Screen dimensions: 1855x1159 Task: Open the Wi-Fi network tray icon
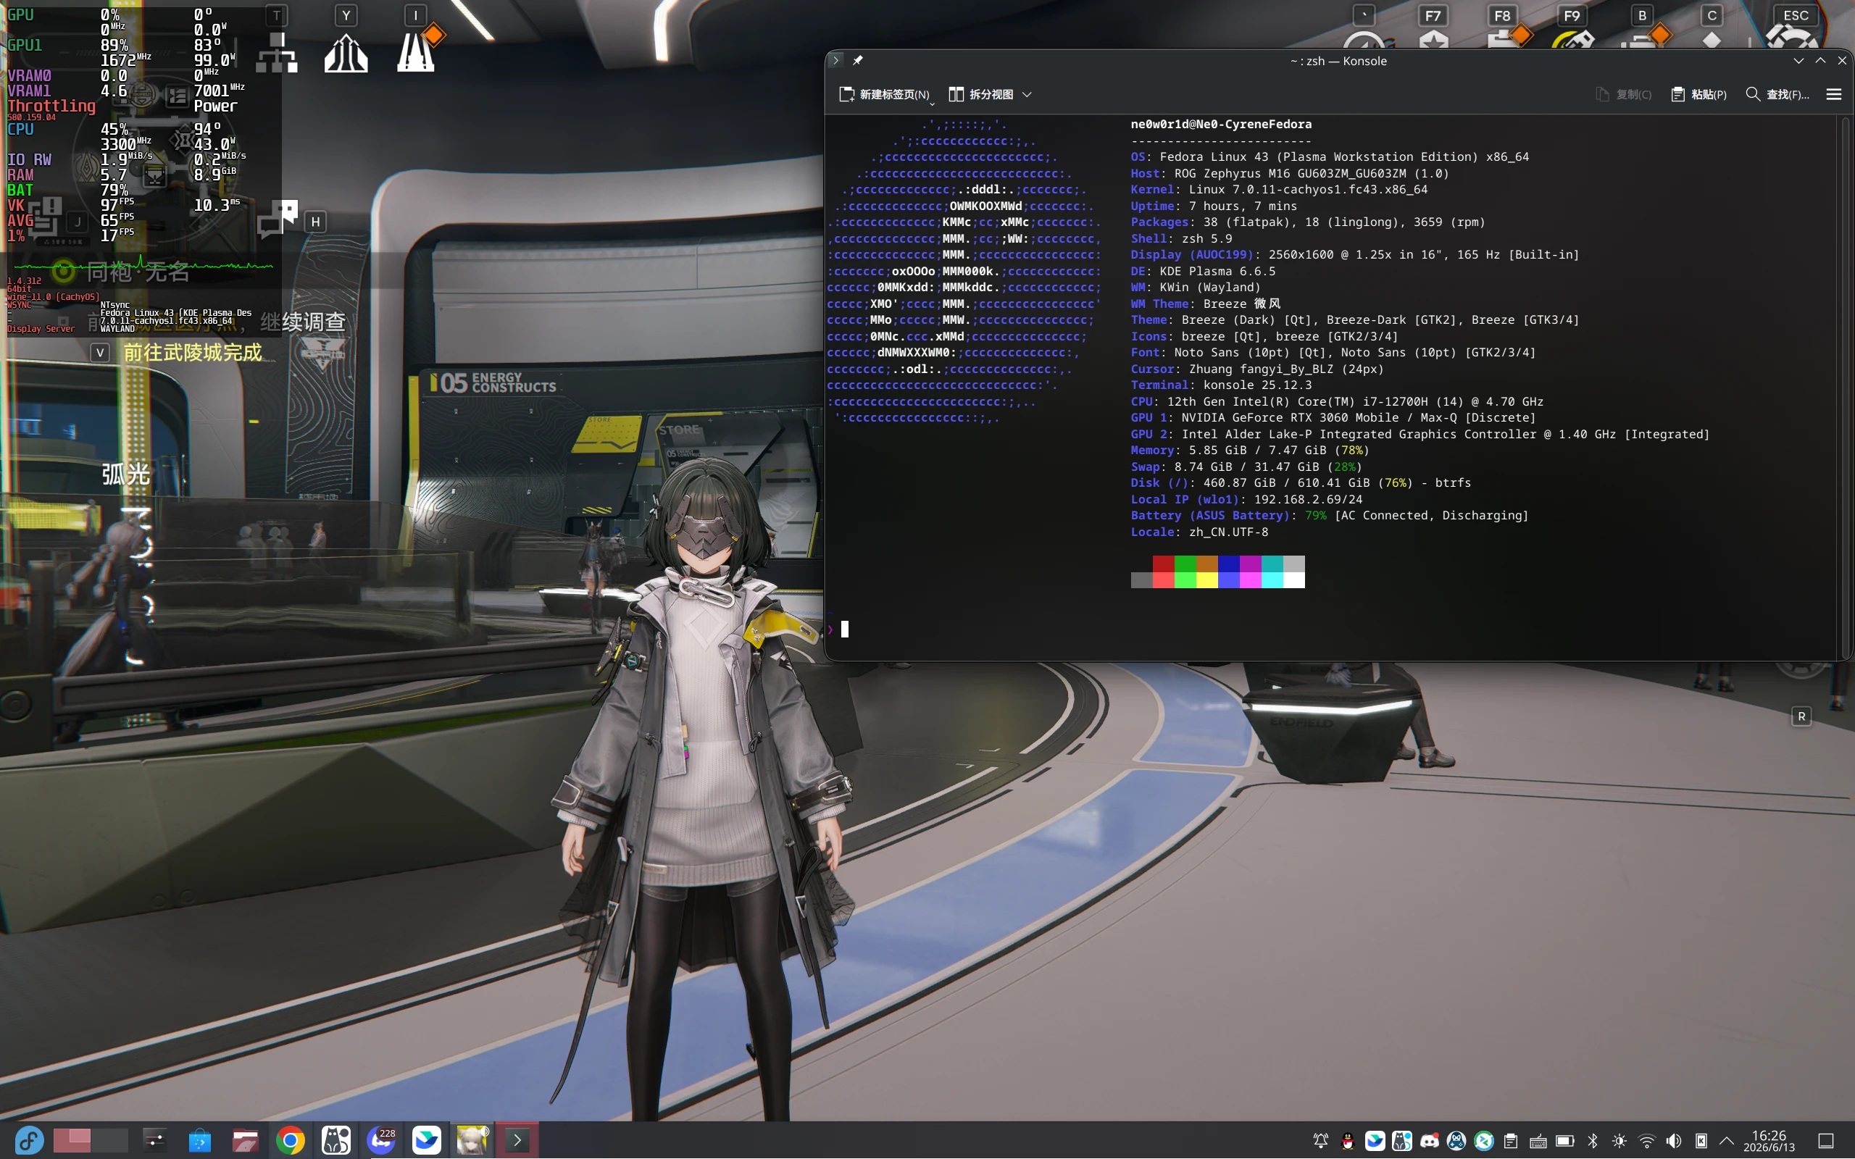[1646, 1141]
